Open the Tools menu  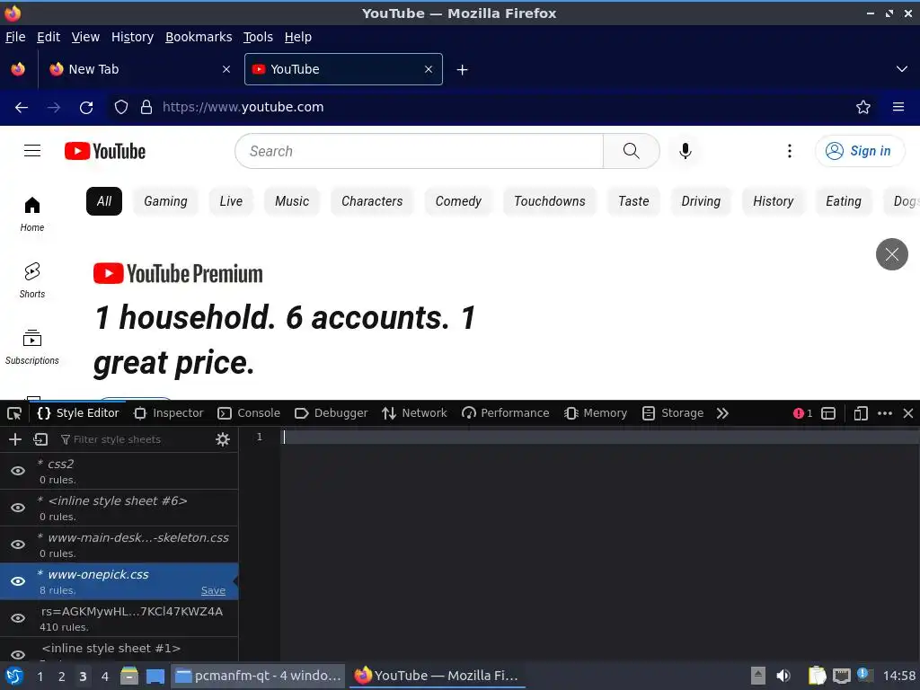pos(258,37)
